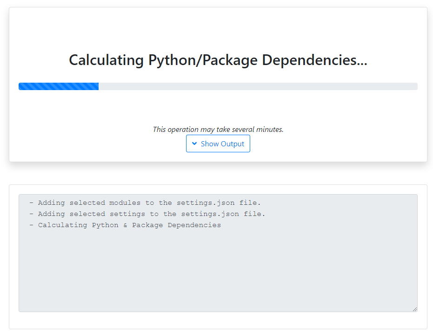Click the 'Calculating Python & Package Dependencies' log line
This screenshot has height=333, width=433.
pyautogui.click(x=125, y=225)
